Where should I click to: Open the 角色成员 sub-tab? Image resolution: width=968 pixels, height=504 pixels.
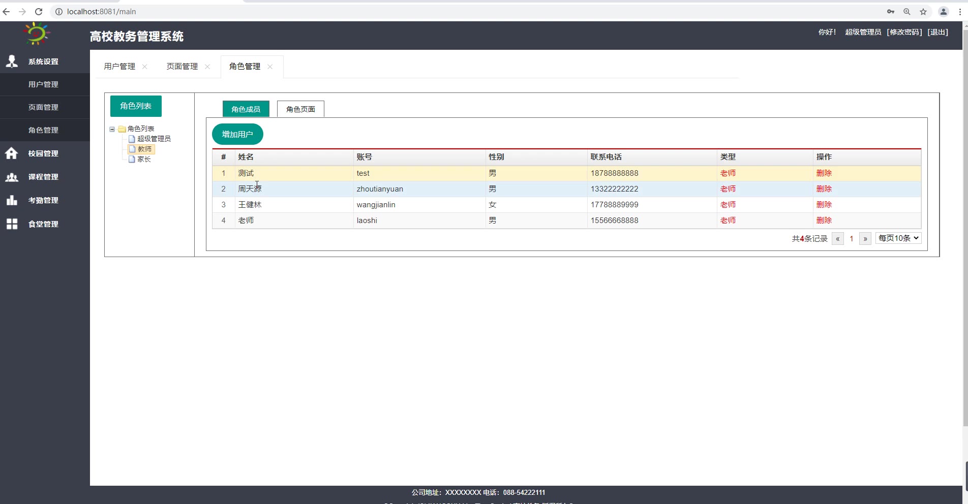click(246, 109)
